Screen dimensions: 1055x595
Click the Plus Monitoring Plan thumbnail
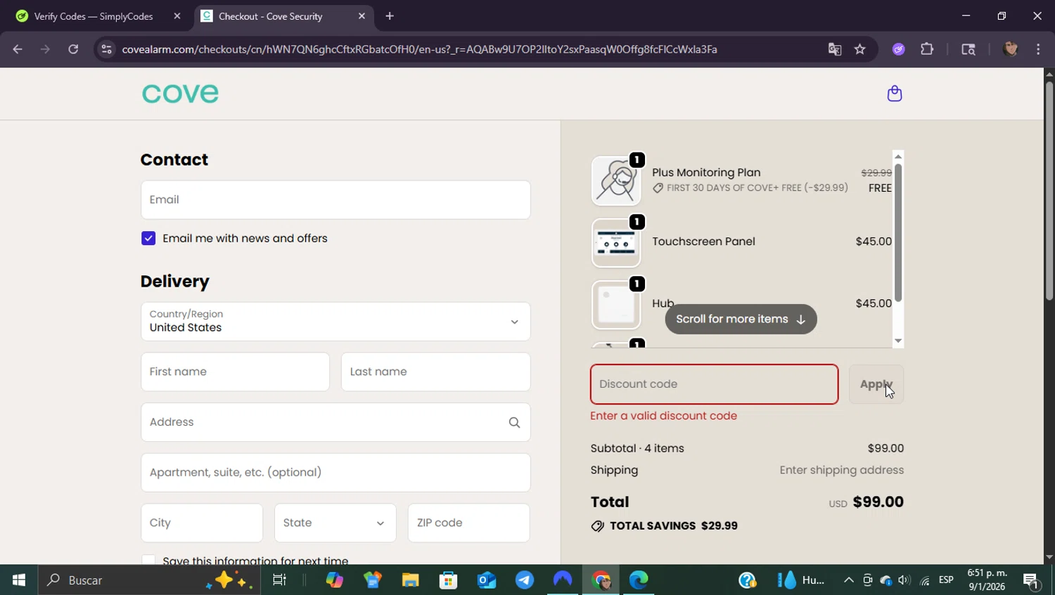616,181
